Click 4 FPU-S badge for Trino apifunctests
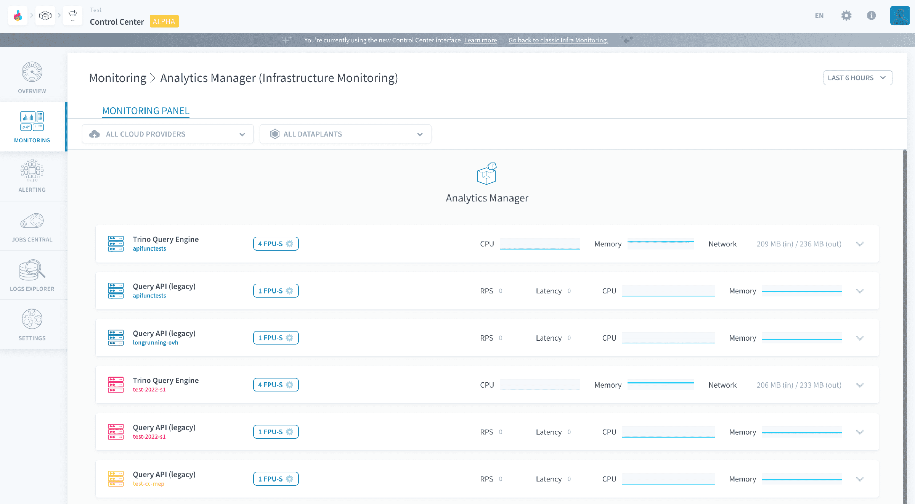Image resolution: width=915 pixels, height=504 pixels. click(276, 244)
